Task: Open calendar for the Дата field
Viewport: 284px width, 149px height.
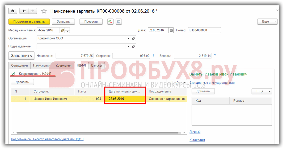Action: tap(171, 31)
